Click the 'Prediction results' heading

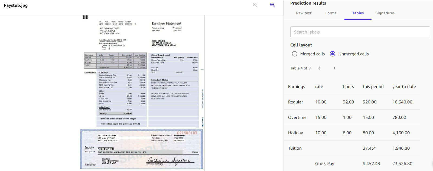pos(308,3)
